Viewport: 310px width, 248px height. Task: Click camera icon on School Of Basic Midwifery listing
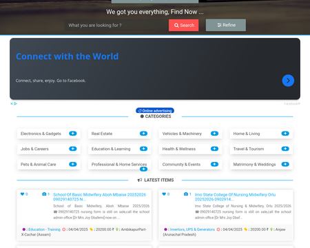pyautogui.click(x=44, y=194)
